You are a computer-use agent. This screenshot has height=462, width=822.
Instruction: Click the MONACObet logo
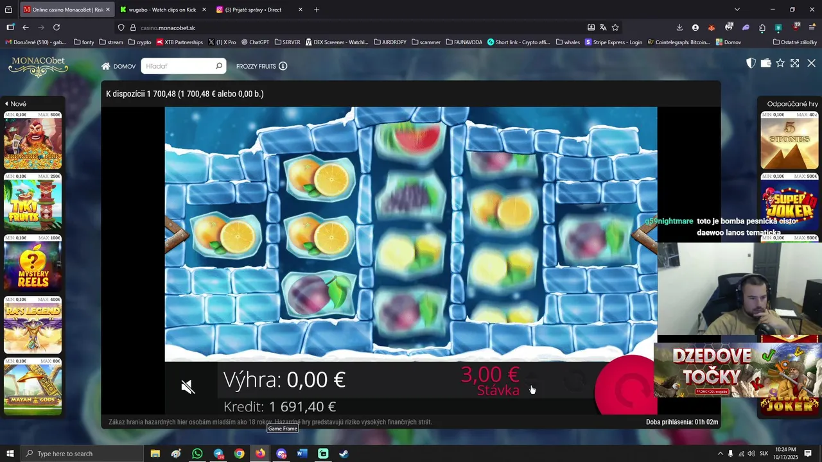pos(38,66)
